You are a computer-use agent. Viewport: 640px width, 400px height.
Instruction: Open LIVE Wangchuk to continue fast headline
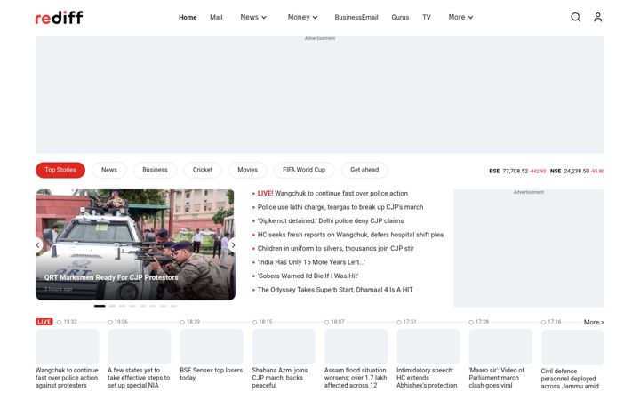pyautogui.click(x=332, y=193)
